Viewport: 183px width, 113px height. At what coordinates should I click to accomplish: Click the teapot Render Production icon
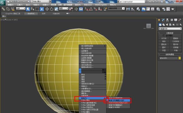click(173, 9)
